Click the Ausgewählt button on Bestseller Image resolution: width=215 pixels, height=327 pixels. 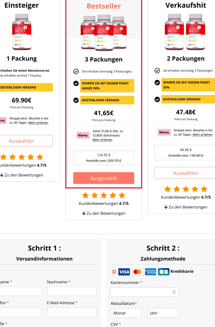pyautogui.click(x=104, y=178)
